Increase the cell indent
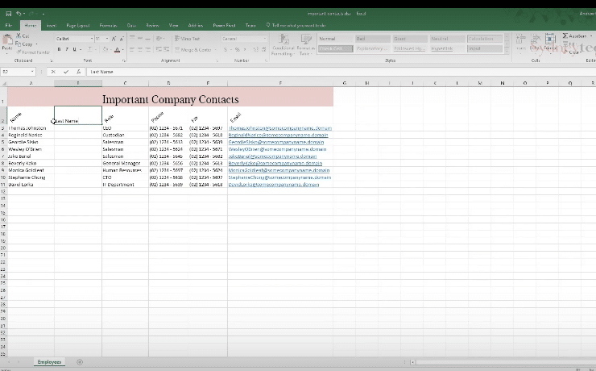The width and height of the screenshot is (596, 371). [167, 49]
